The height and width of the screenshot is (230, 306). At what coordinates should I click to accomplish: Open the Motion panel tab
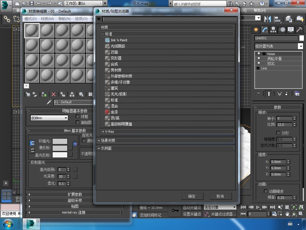(282, 30)
